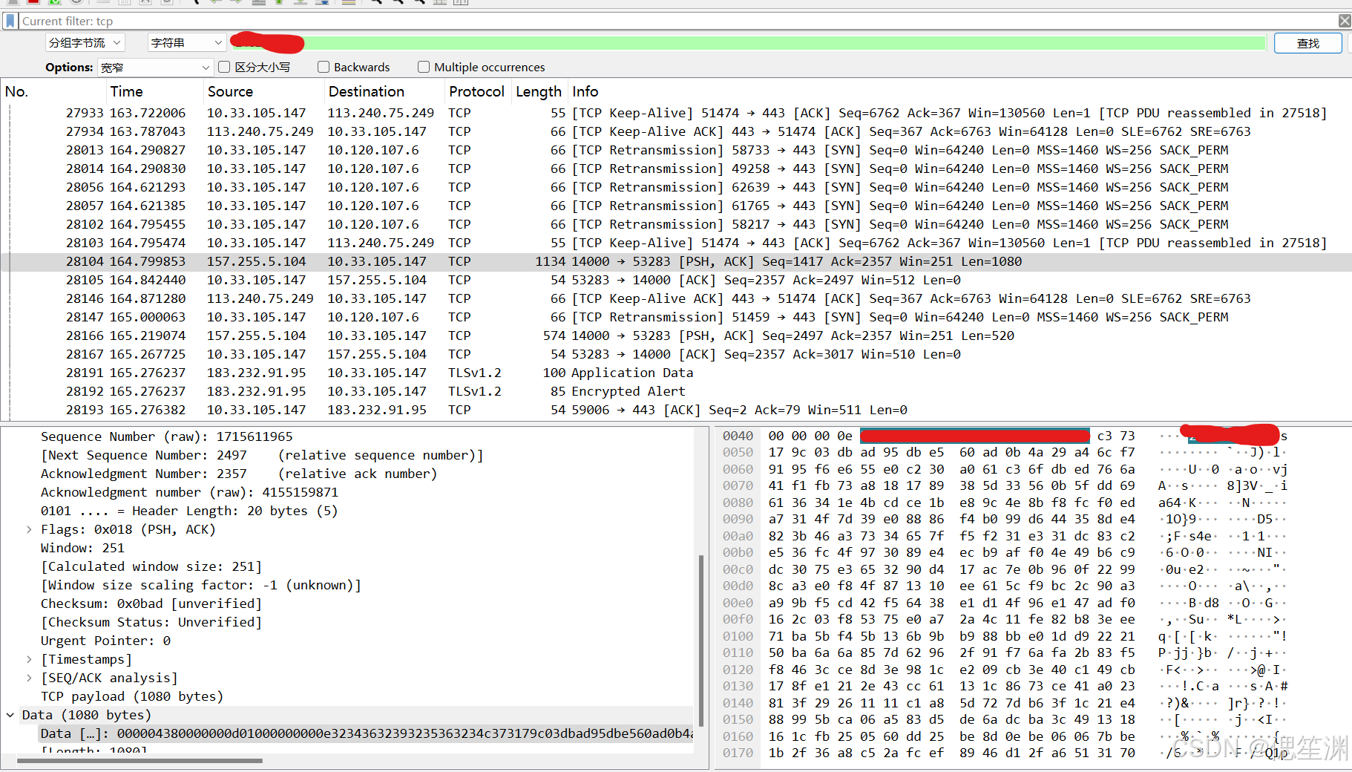Viewport: 1352px width, 772px height.
Task: Enable the 区分大小写 checkbox
Action: click(x=224, y=67)
